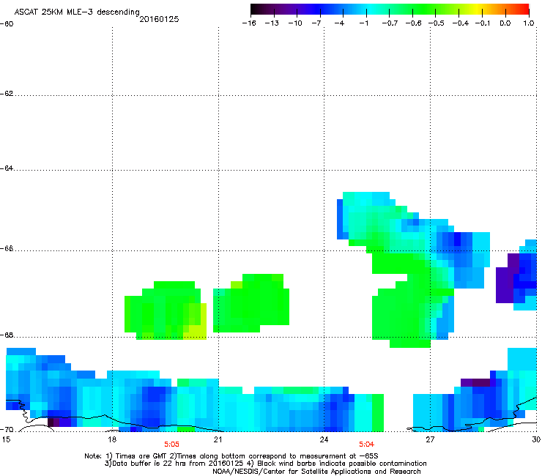Click the note line about data buffer
Image resolution: width=542 pixels, height=476 pixels.
265,464
